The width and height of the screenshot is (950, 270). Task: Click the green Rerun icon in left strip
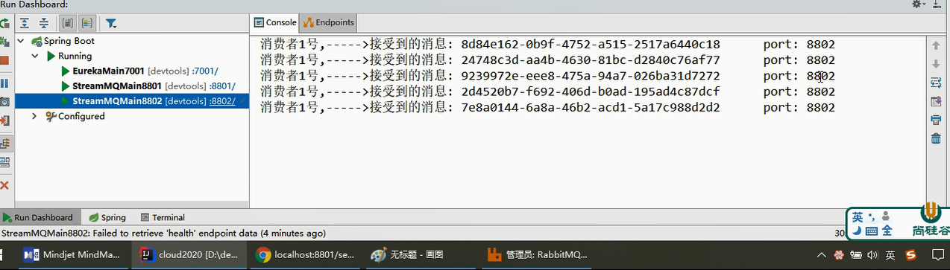tap(4, 23)
